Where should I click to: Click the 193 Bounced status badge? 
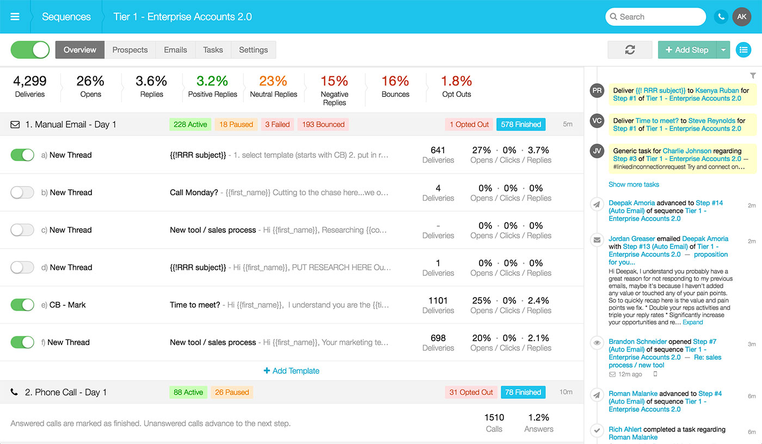[323, 125]
